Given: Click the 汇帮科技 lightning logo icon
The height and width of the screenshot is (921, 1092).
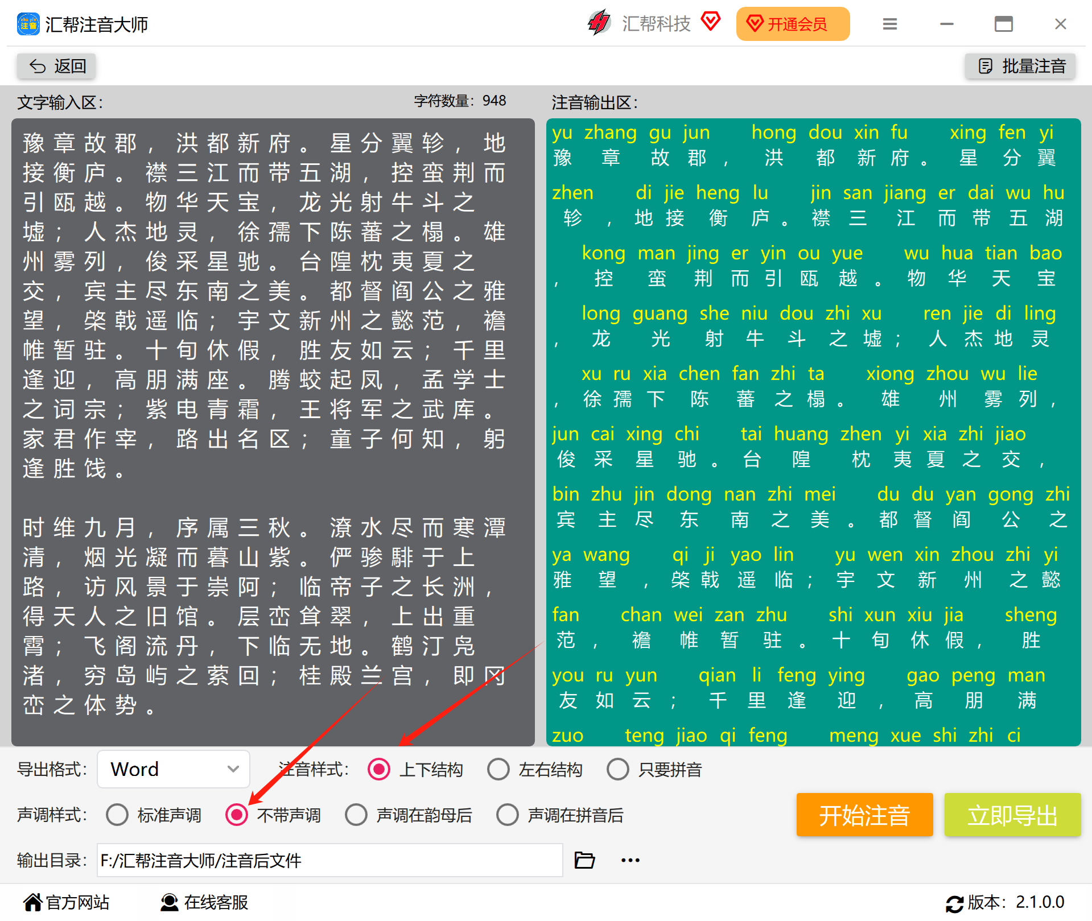Looking at the screenshot, I should [x=599, y=23].
